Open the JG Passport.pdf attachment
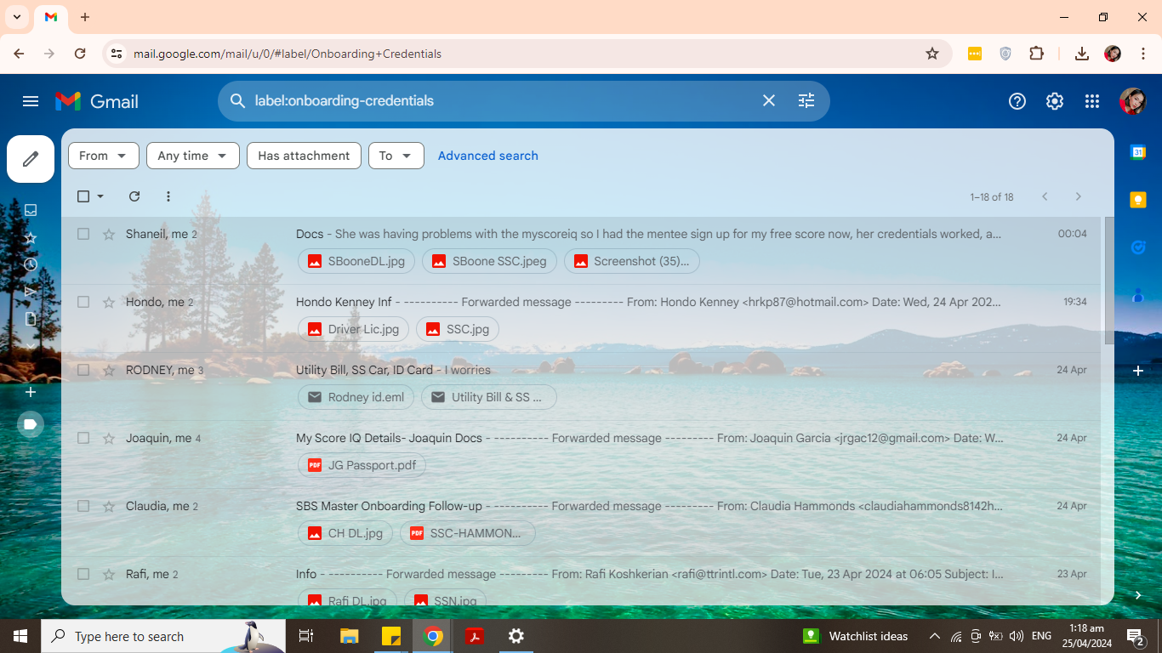Image resolution: width=1162 pixels, height=653 pixels. tap(362, 465)
